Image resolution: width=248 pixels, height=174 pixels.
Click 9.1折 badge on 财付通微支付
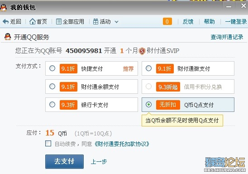coord(165,68)
